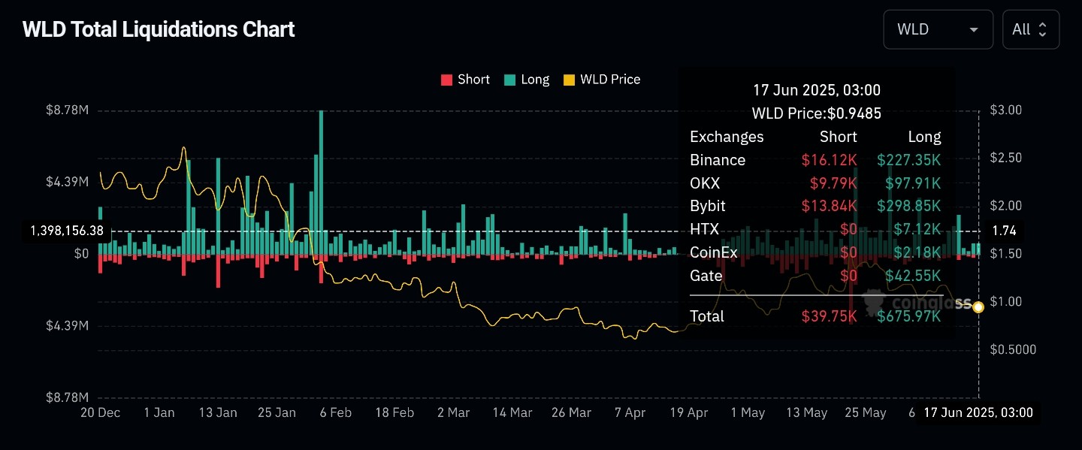
Task: Click the green Long legend swatch
Action: click(x=509, y=80)
